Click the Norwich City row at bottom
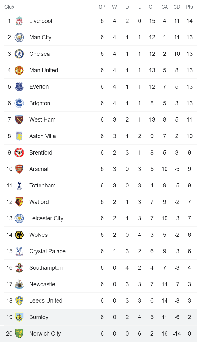Viewport: 197px width, 342px height. tap(98, 334)
